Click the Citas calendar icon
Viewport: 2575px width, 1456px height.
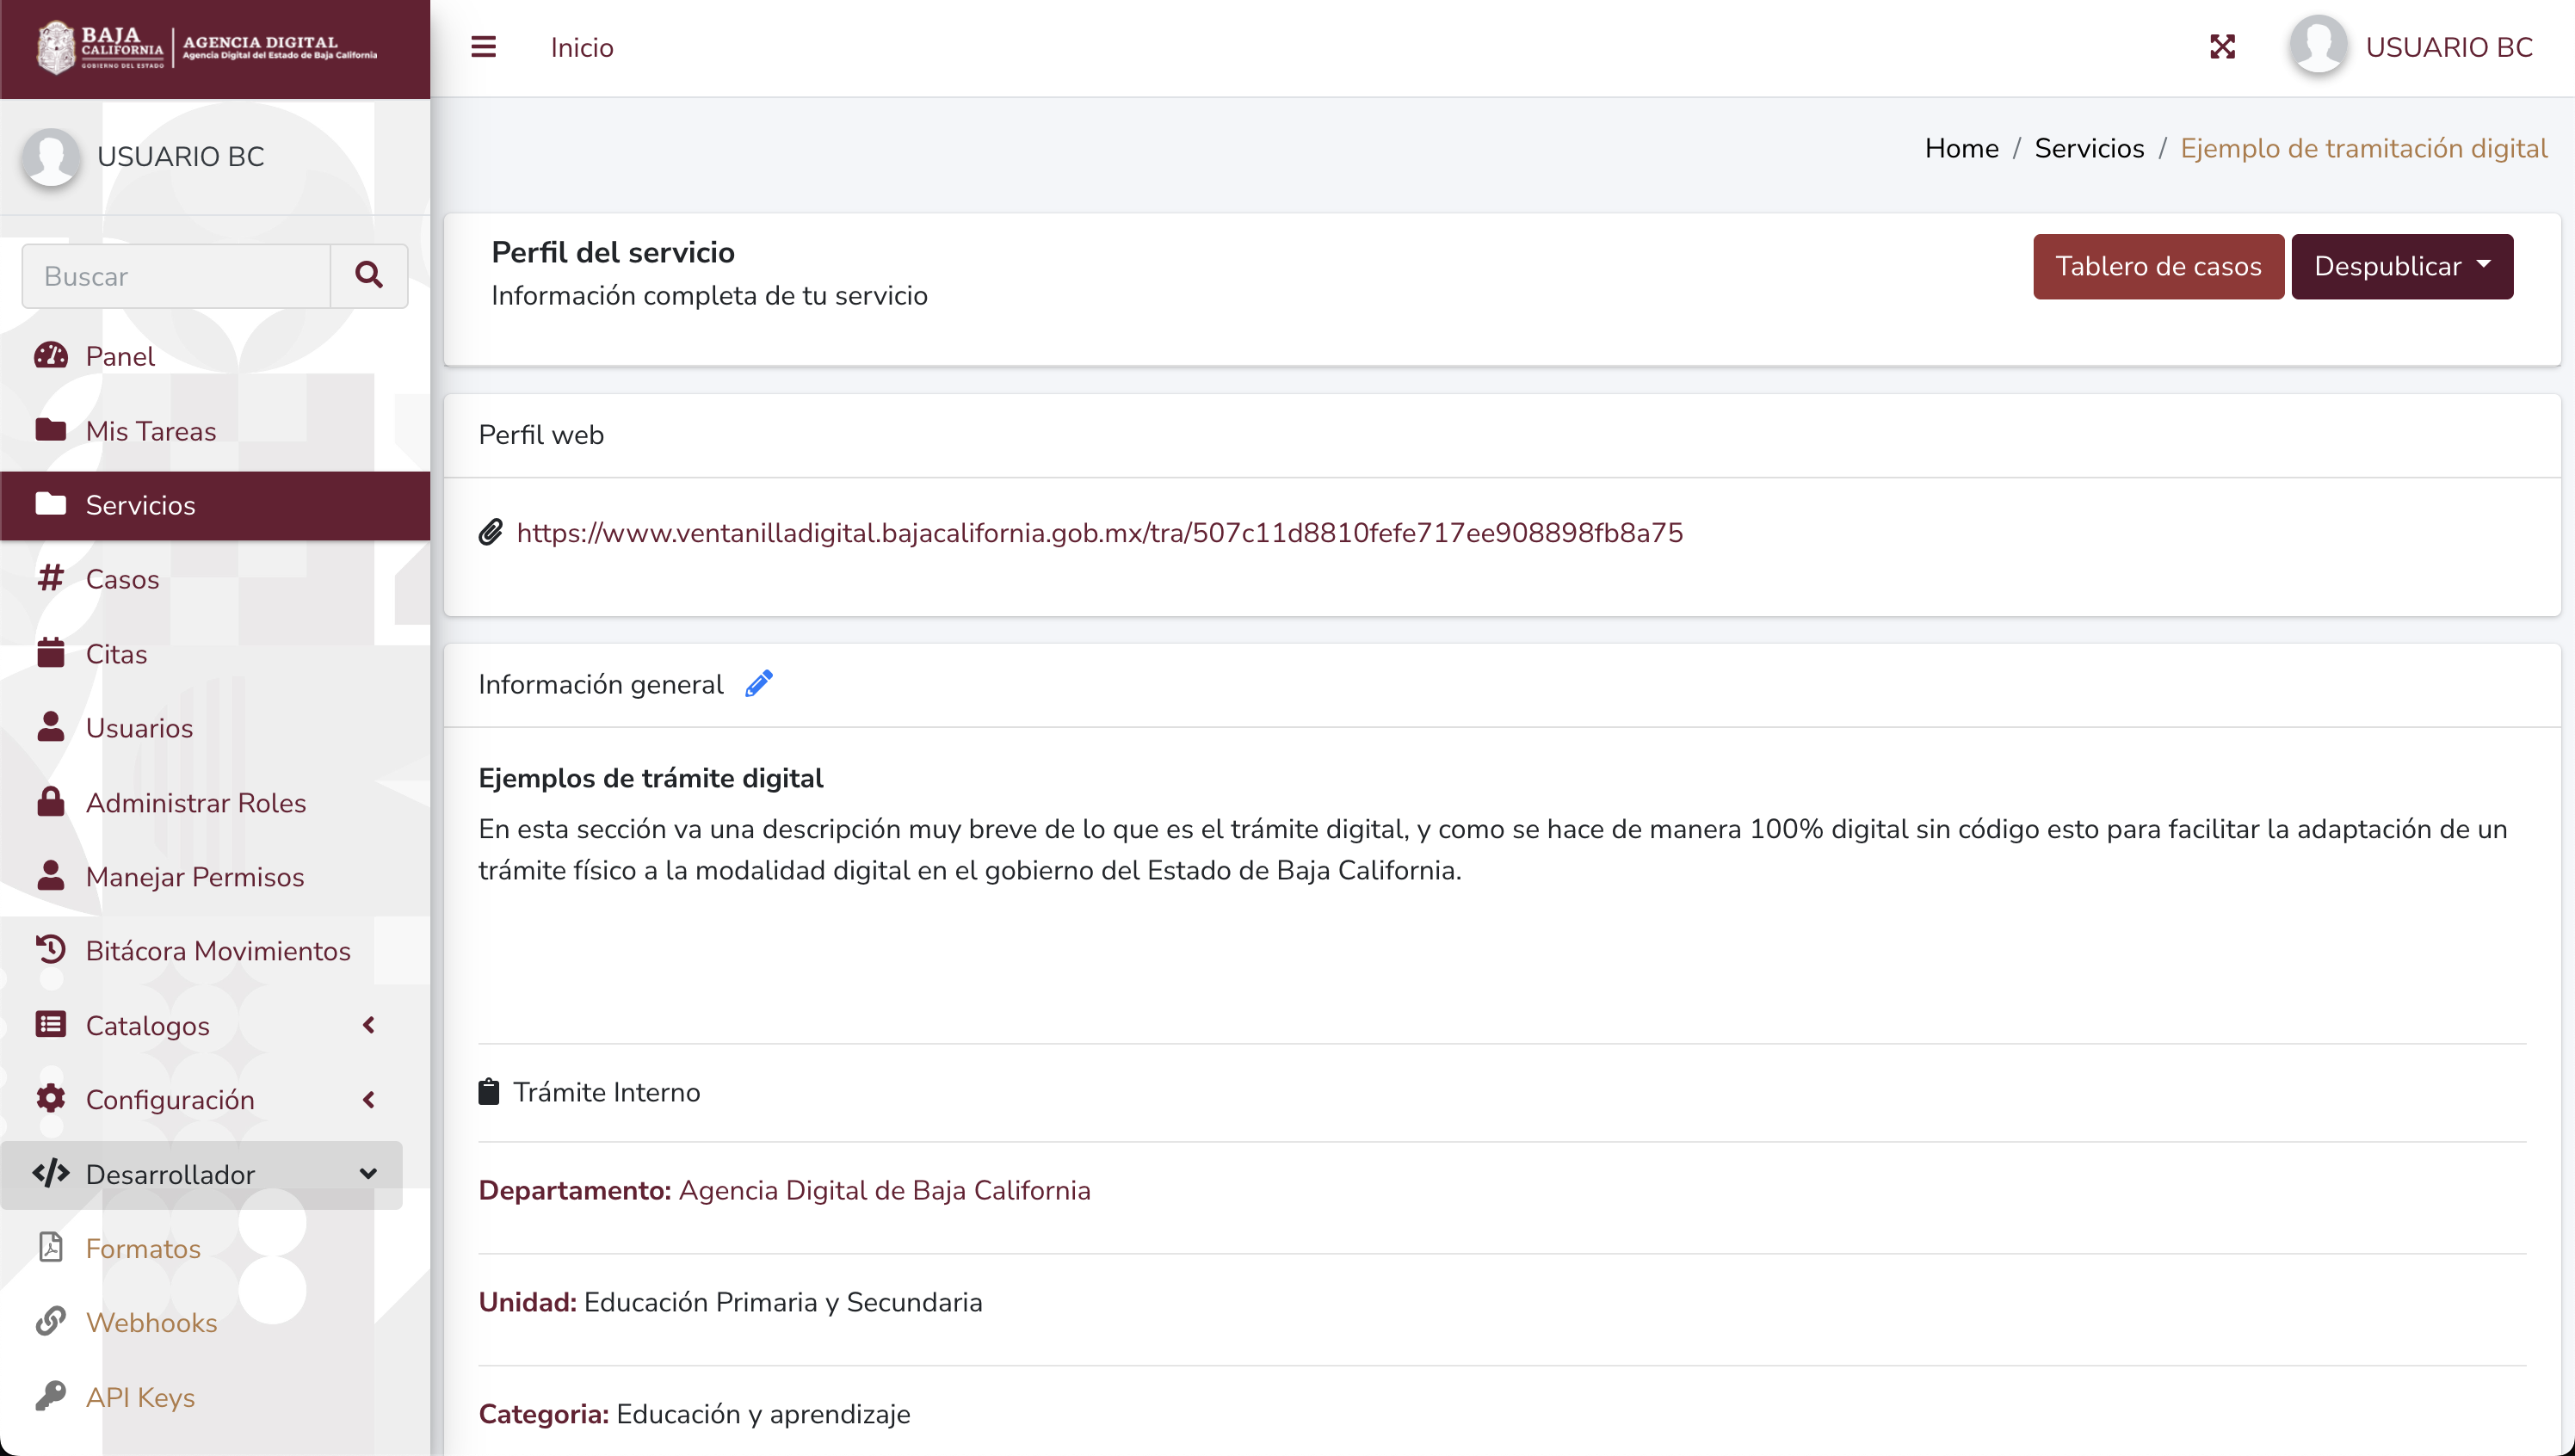(51, 653)
